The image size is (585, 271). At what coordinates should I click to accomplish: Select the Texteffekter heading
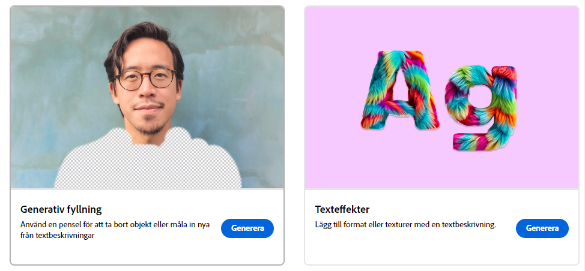tap(342, 210)
